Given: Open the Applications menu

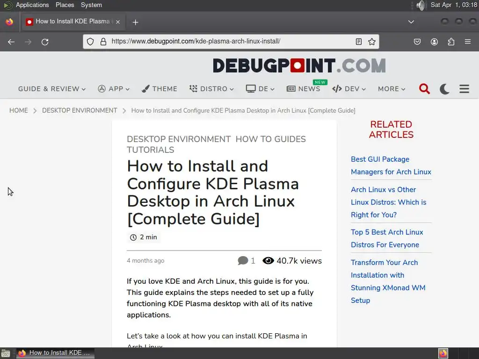Looking at the screenshot, I should 32,5.
